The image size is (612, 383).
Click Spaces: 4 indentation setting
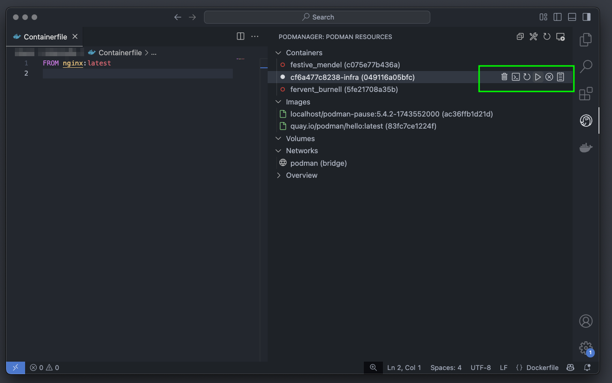446,368
